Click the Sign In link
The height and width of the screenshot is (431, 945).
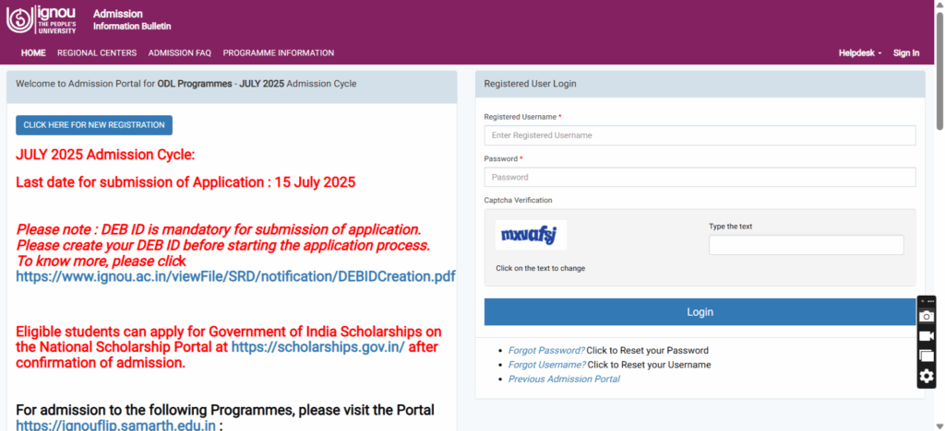click(906, 53)
